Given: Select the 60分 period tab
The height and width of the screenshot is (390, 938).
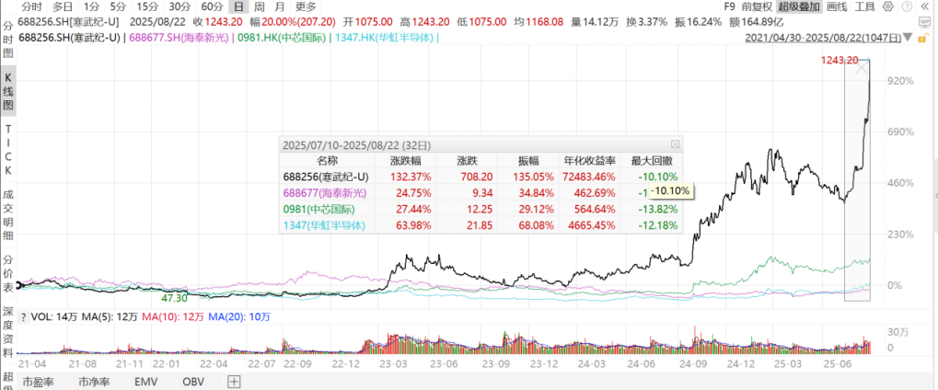Looking at the screenshot, I should pos(212,7).
